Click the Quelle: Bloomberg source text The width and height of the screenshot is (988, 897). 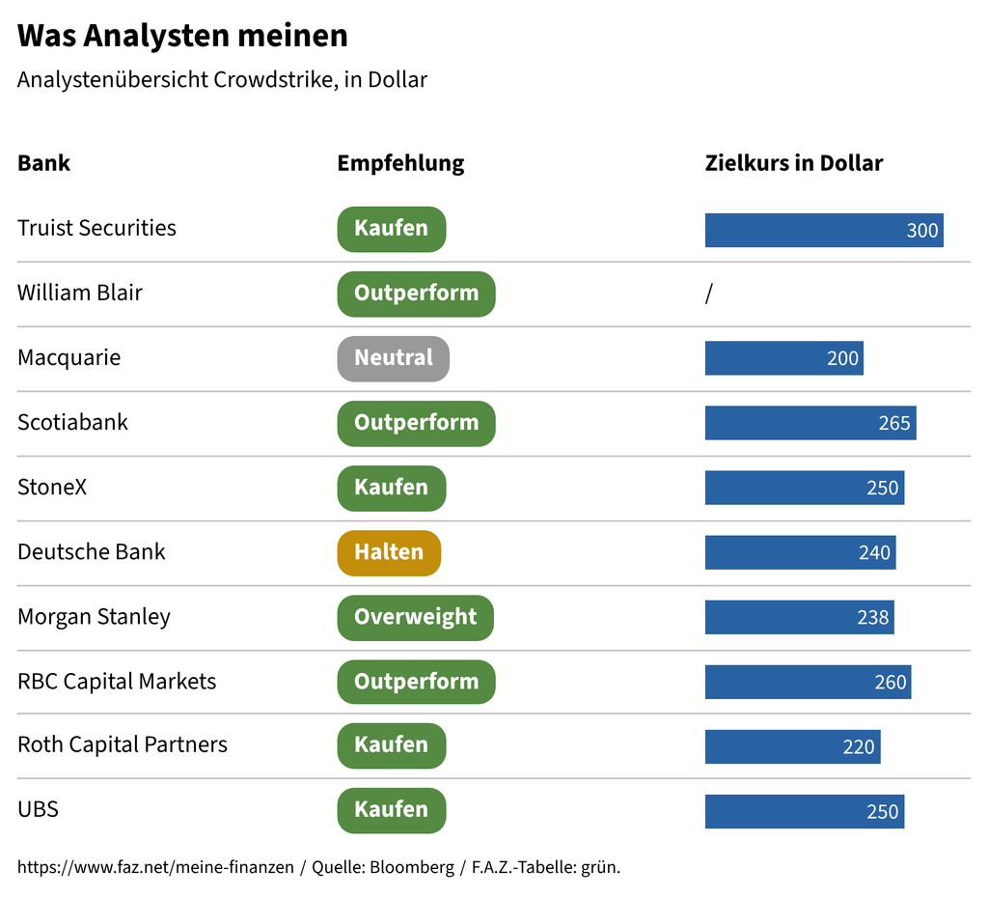coord(383,867)
